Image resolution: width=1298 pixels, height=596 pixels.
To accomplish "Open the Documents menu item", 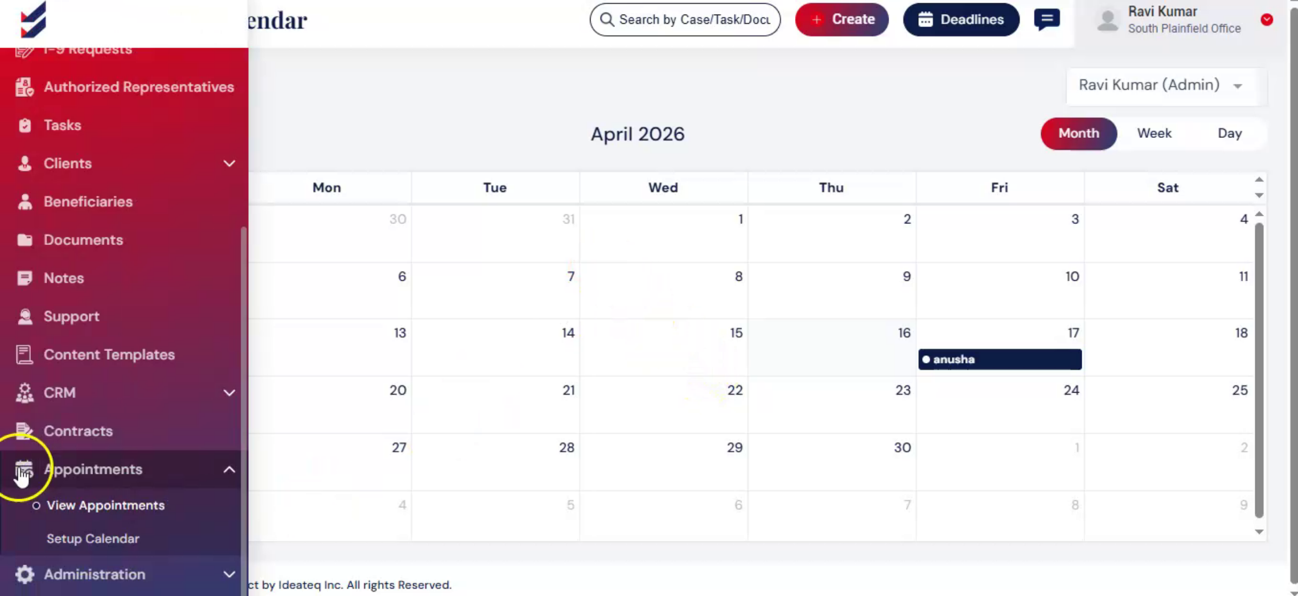I will point(83,240).
